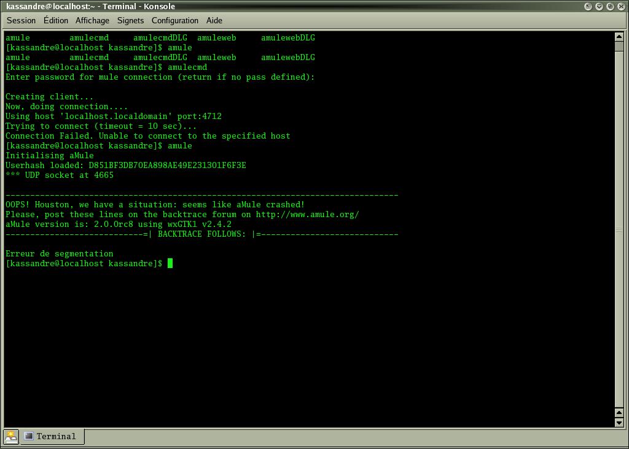Toggle the sticky all-desktops title bar button

588,6
